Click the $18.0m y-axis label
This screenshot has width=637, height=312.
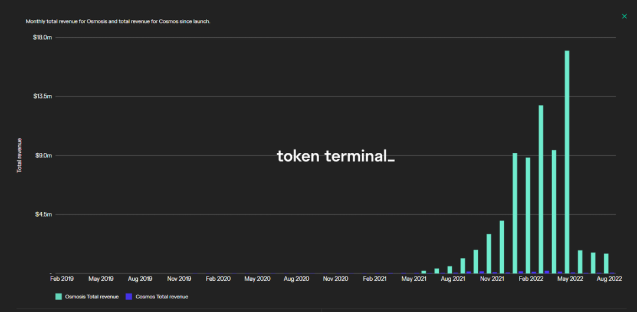click(x=42, y=37)
